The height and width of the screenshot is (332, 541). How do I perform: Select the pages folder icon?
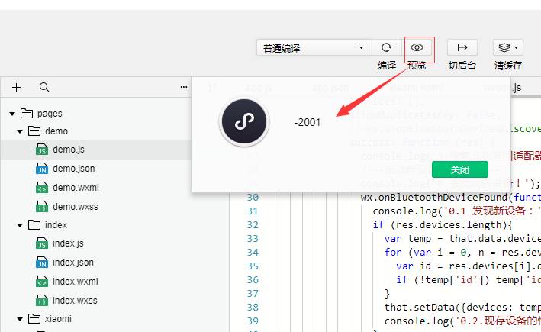27,113
